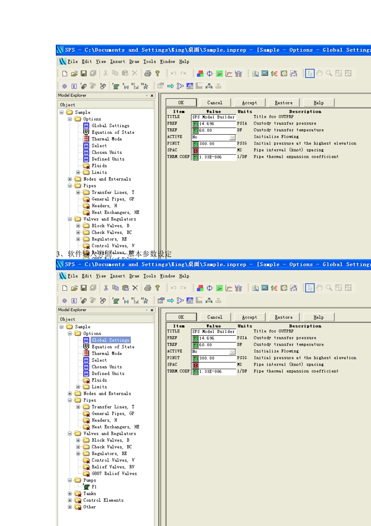Click the Save icon in the lower window toolbar
Image resolution: width=371 pixels, height=526 pixels.
(x=84, y=288)
